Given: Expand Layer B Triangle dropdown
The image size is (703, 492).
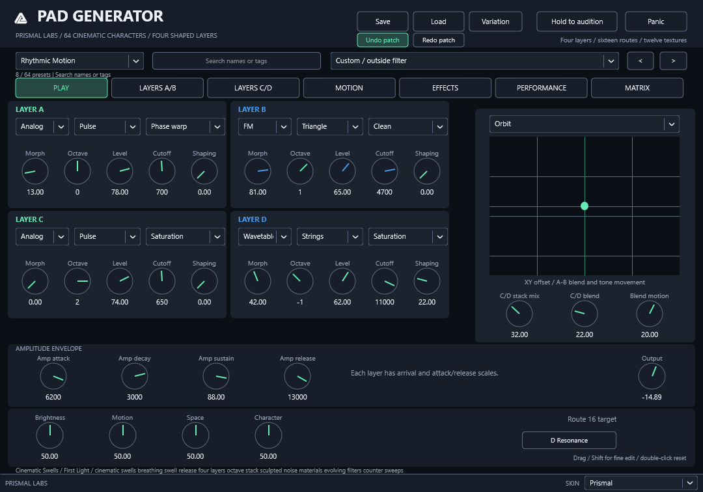Looking at the screenshot, I should click(x=329, y=126).
